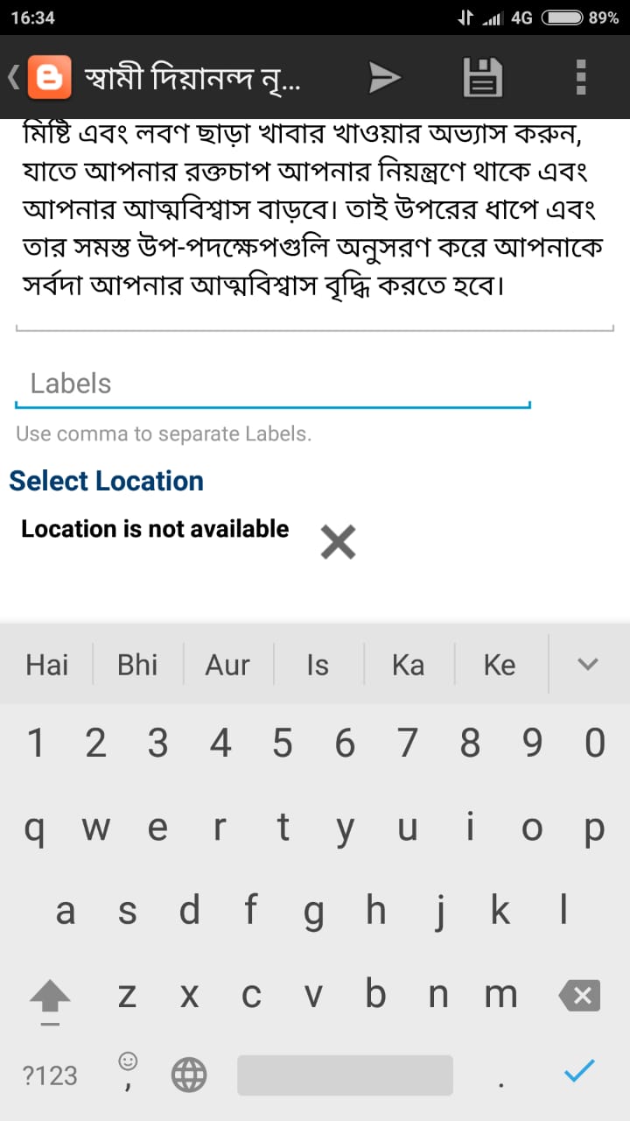Tap the Select Location link
630x1121 pixels.
pyautogui.click(x=106, y=481)
